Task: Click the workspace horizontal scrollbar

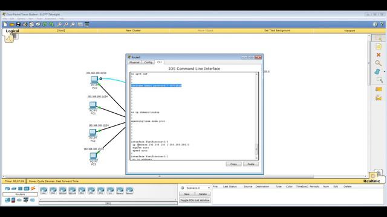Action: [x=160, y=177]
